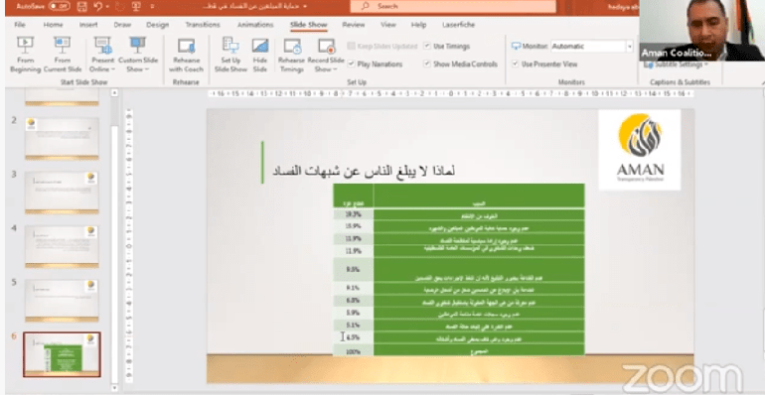Expand the Present Online dropdown arrow
The image size is (765, 395).
pyautogui.click(x=113, y=69)
